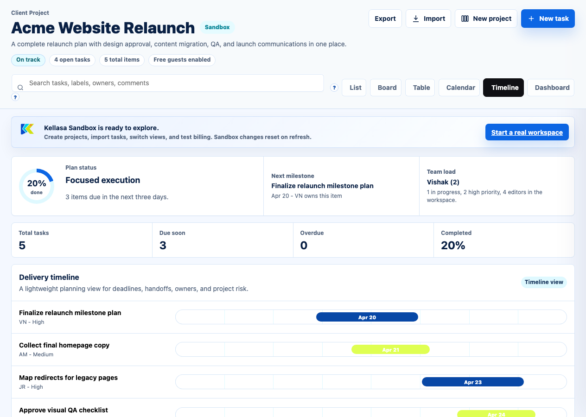Screen dimensions: 586x417
Task: Switch to the Board view
Action: (x=387, y=88)
